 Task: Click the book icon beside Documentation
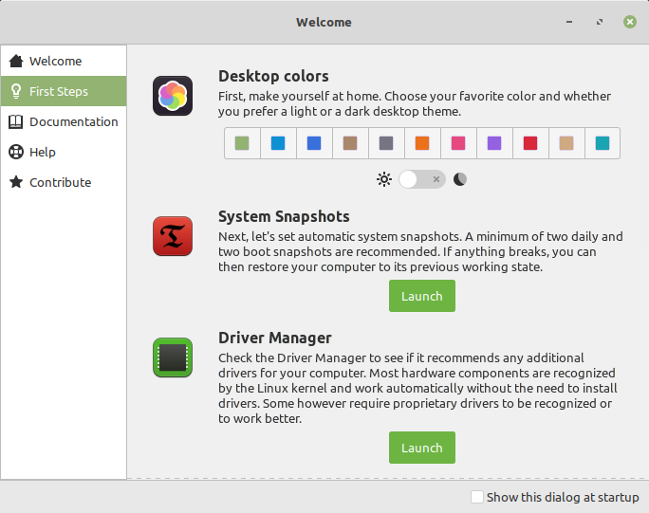(x=15, y=121)
